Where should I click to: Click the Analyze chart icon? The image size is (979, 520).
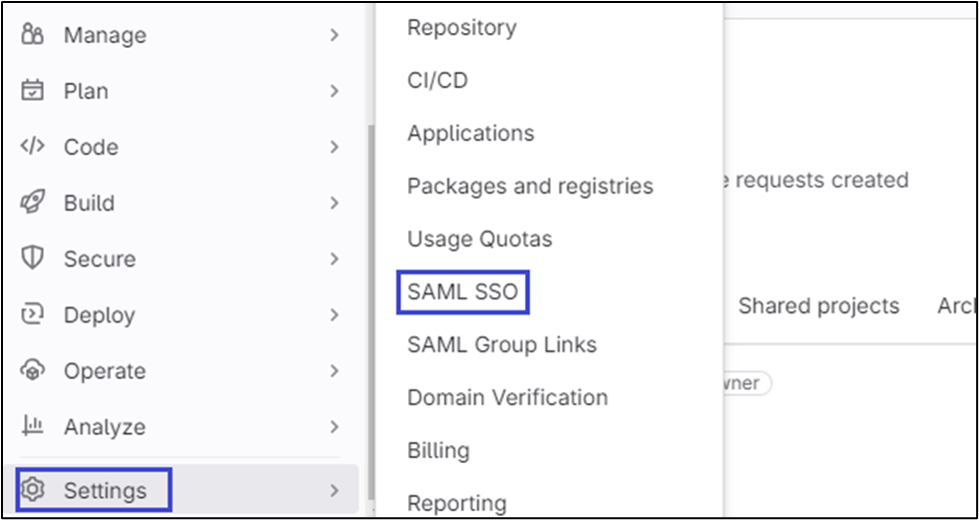[33, 426]
